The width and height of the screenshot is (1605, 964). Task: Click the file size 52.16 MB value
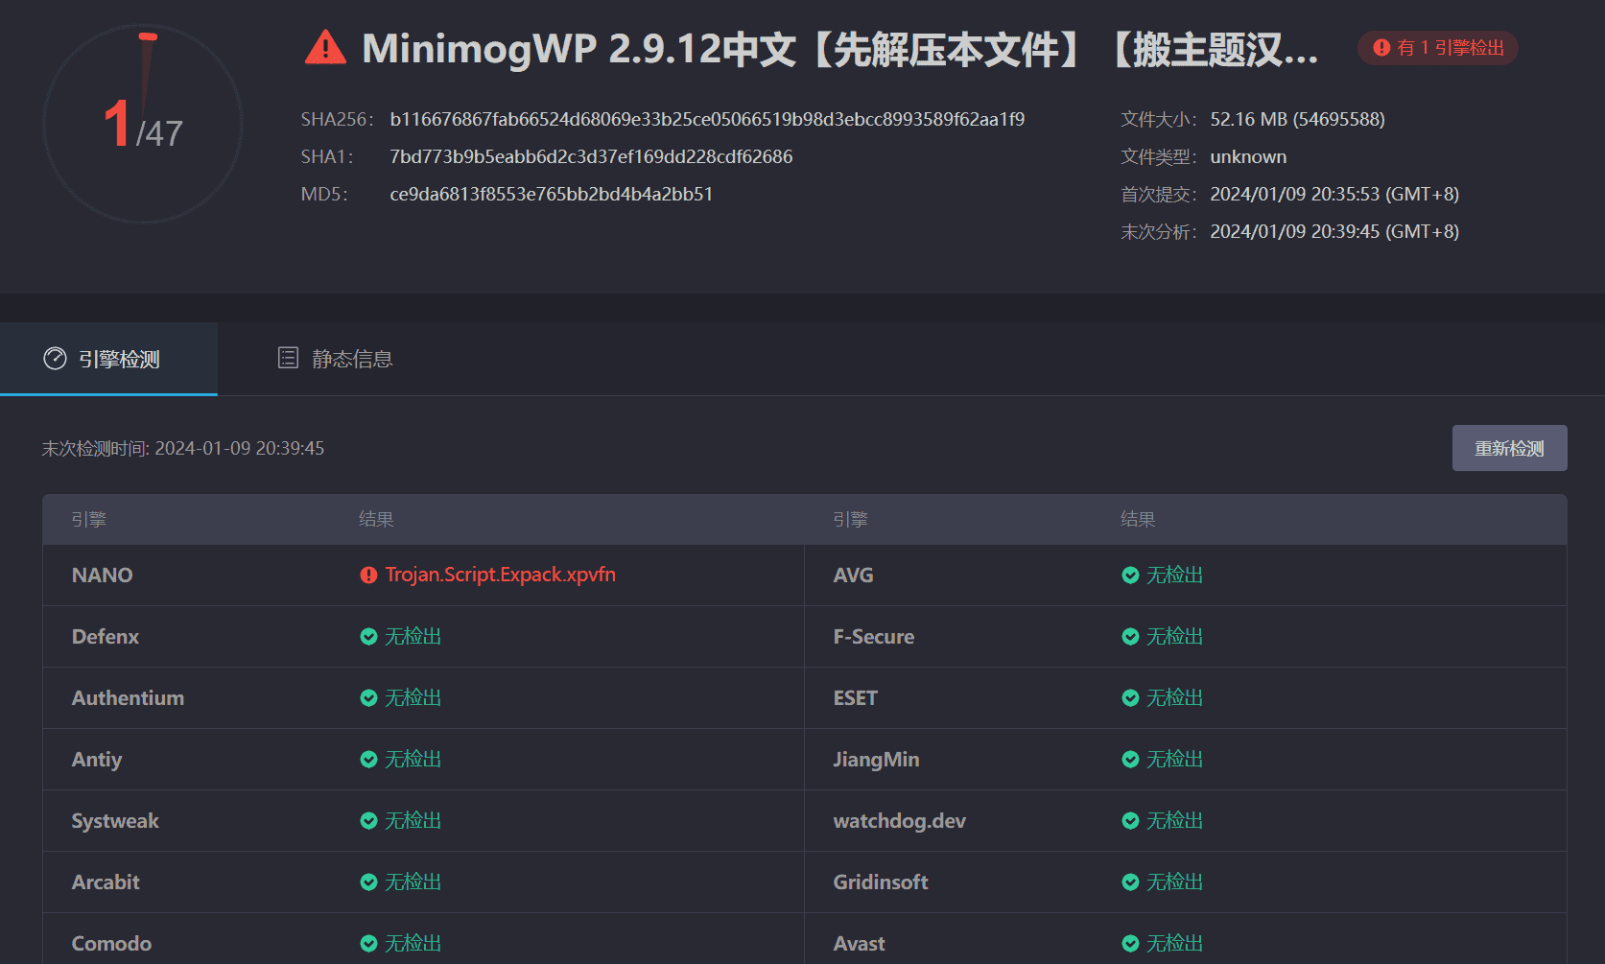(1297, 119)
